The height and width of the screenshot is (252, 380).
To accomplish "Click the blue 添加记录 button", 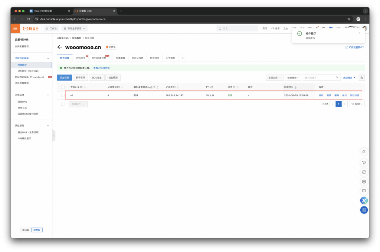I will coord(64,78).
